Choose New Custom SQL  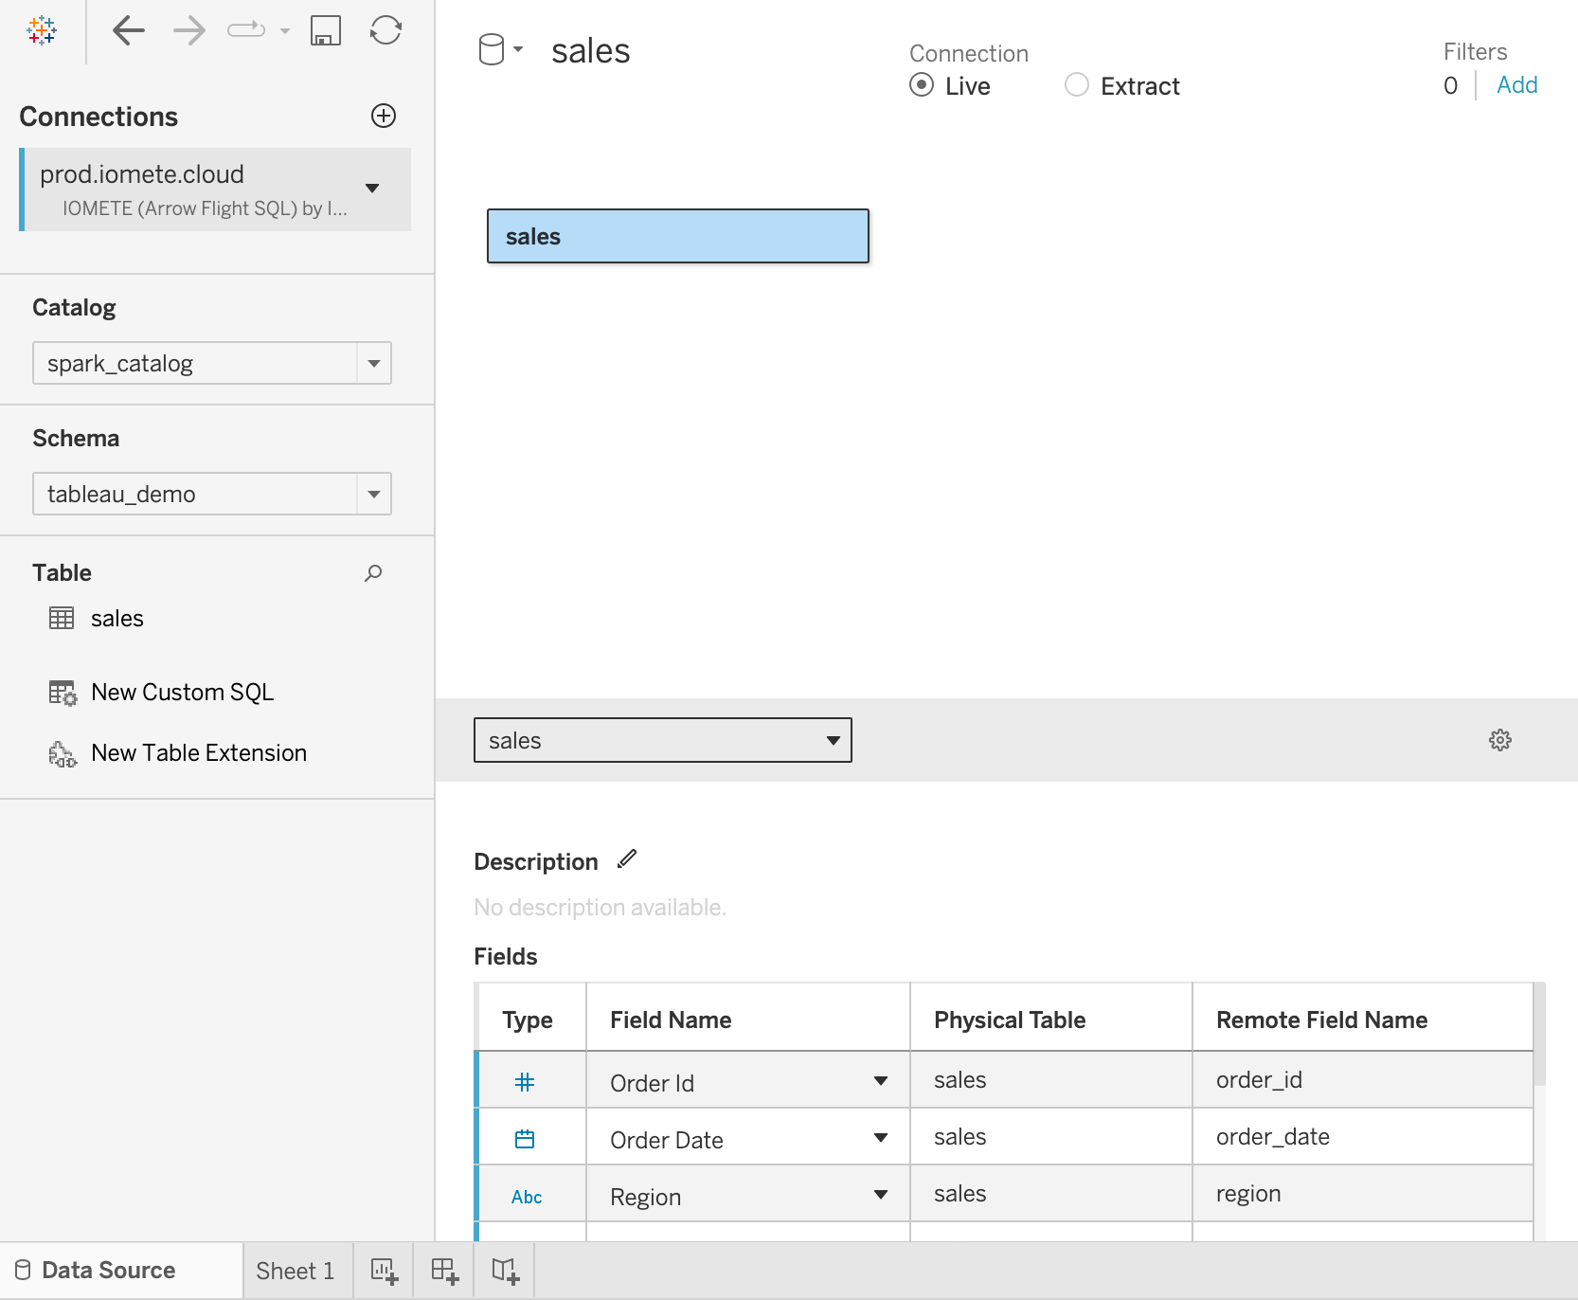[182, 693]
